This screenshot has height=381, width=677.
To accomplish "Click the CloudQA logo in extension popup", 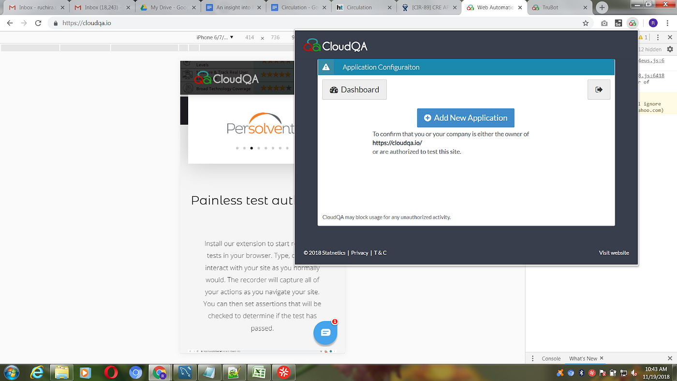I will click(x=335, y=46).
